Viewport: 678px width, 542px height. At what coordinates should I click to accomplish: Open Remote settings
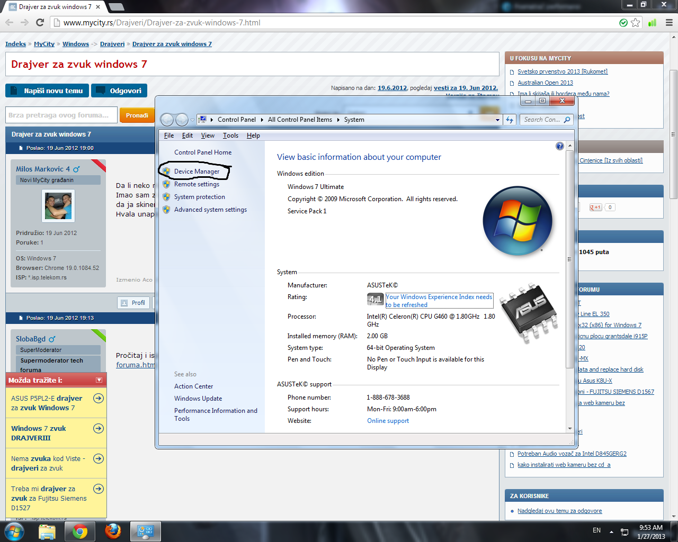[x=197, y=184]
